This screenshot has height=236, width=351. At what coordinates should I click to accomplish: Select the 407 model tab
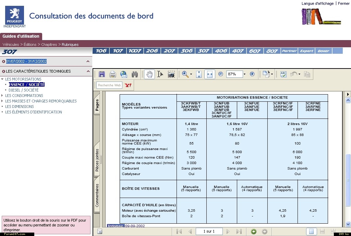coord(238,51)
